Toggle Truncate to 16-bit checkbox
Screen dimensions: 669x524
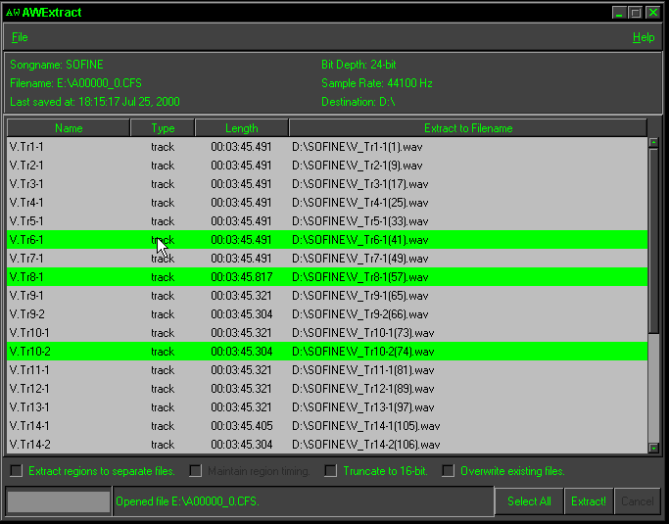click(x=330, y=471)
